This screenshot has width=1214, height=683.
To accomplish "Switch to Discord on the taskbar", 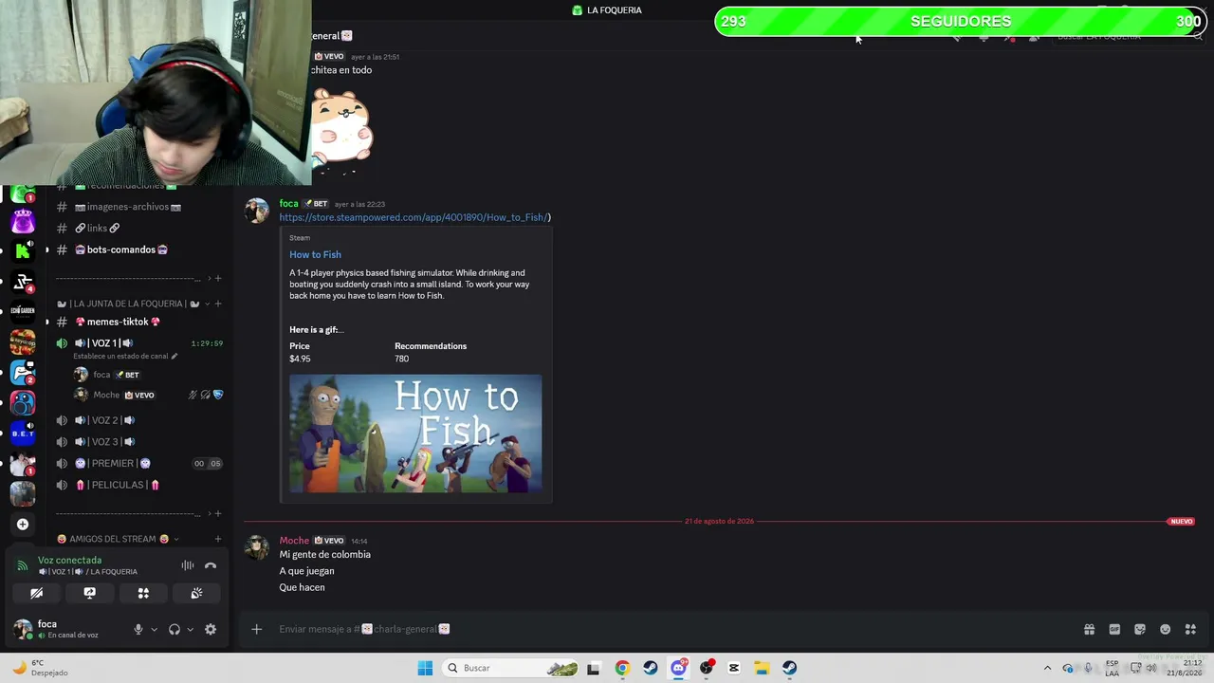I will pyautogui.click(x=678, y=668).
